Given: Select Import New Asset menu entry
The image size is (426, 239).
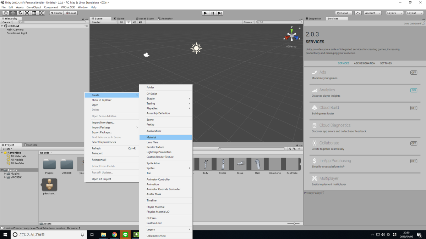Looking at the screenshot, I should point(112,123).
